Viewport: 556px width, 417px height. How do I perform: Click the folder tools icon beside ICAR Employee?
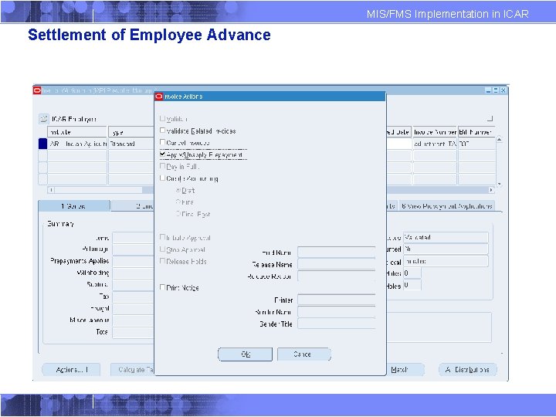[x=43, y=118]
